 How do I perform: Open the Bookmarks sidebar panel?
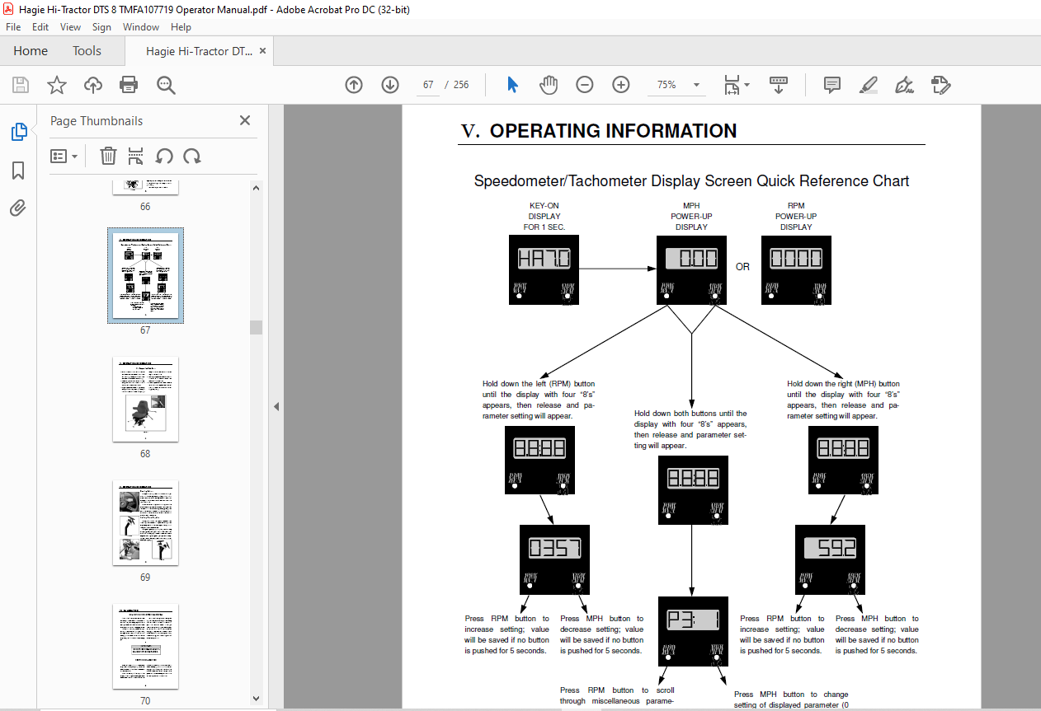tap(18, 171)
